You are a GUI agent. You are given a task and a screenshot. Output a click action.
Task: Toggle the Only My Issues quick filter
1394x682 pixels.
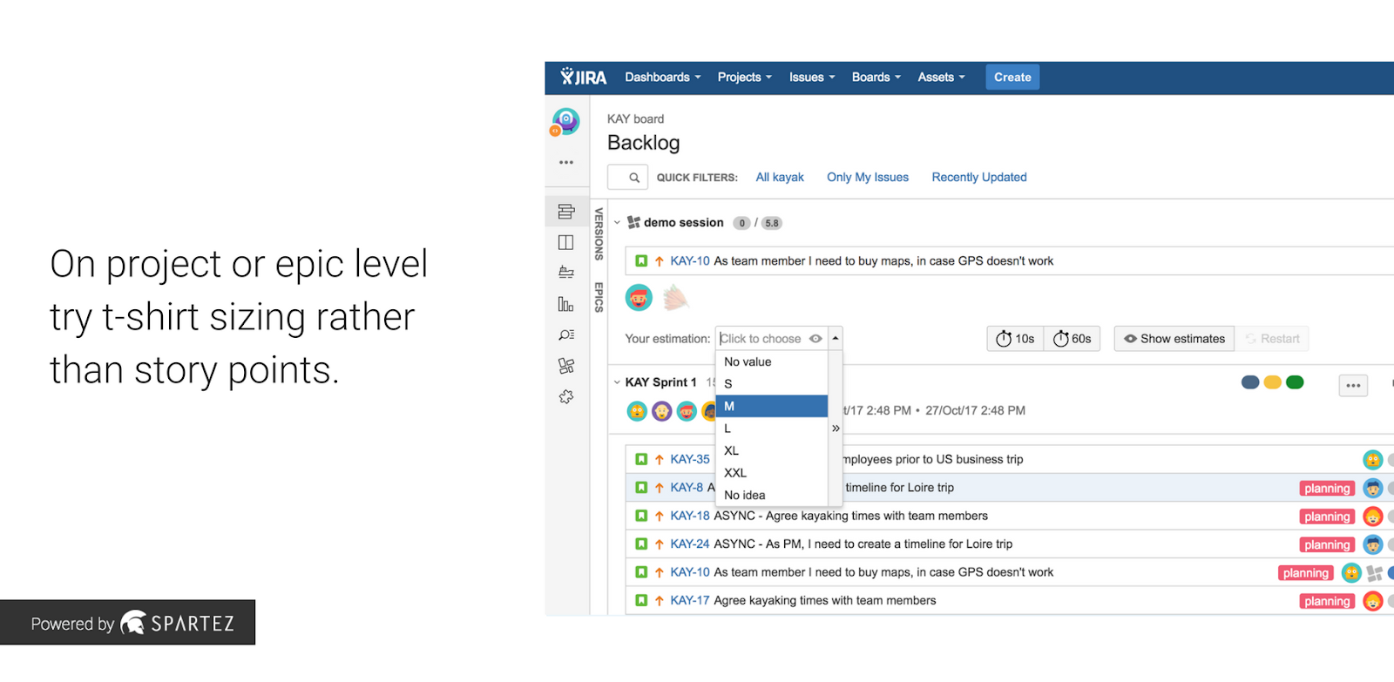point(867,177)
